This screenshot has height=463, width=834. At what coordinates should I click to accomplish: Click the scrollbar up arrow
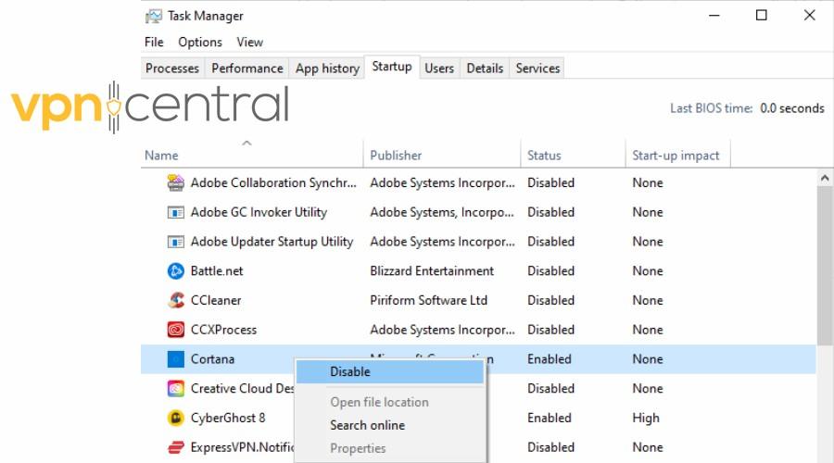click(825, 178)
